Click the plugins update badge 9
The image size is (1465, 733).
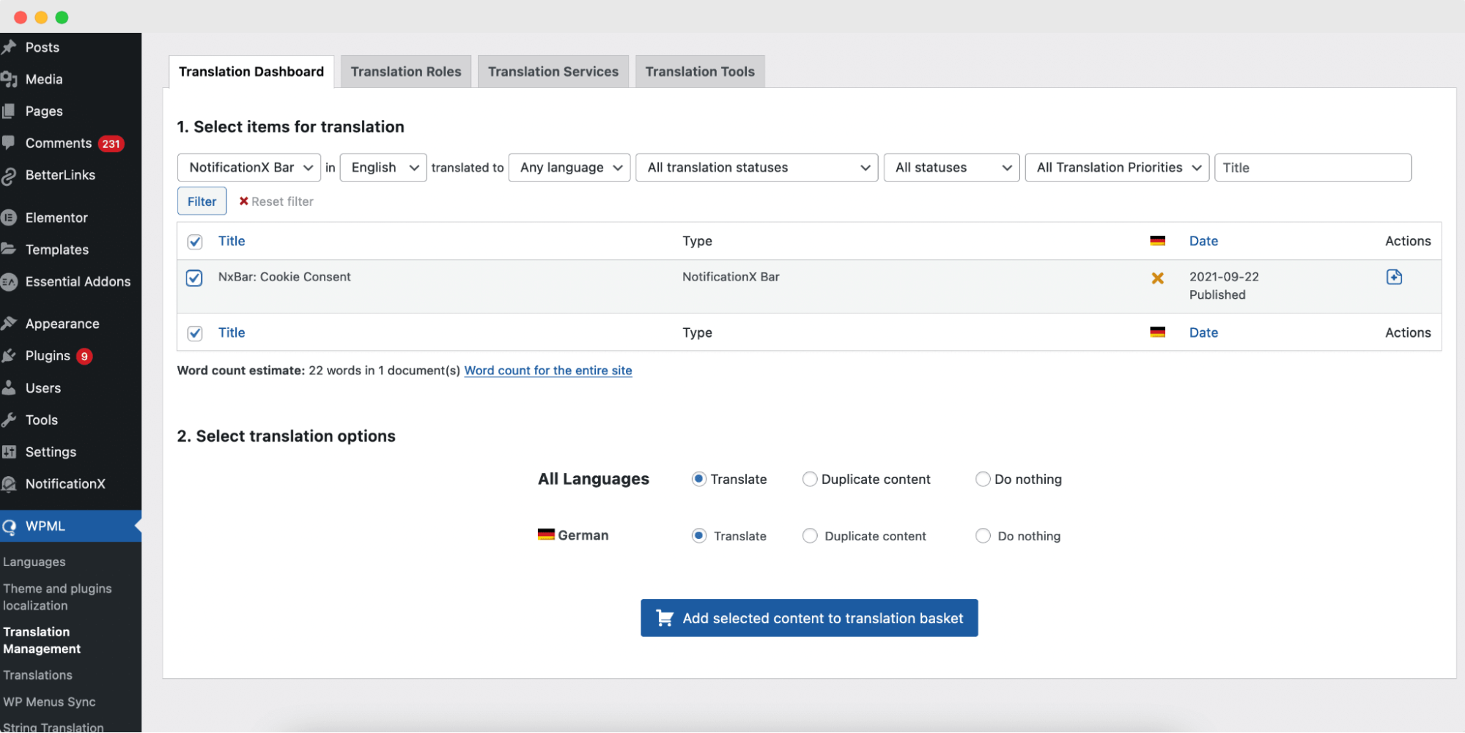[84, 357]
